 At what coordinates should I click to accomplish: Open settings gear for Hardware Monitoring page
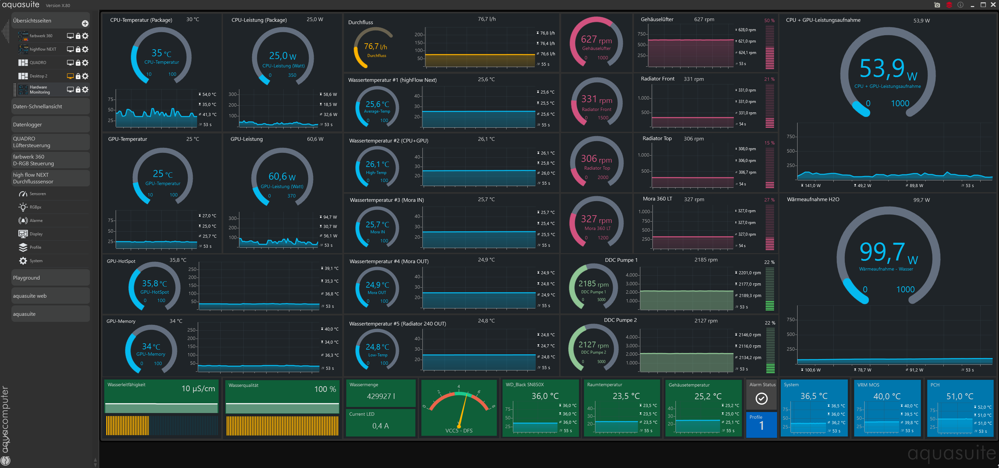click(x=85, y=90)
